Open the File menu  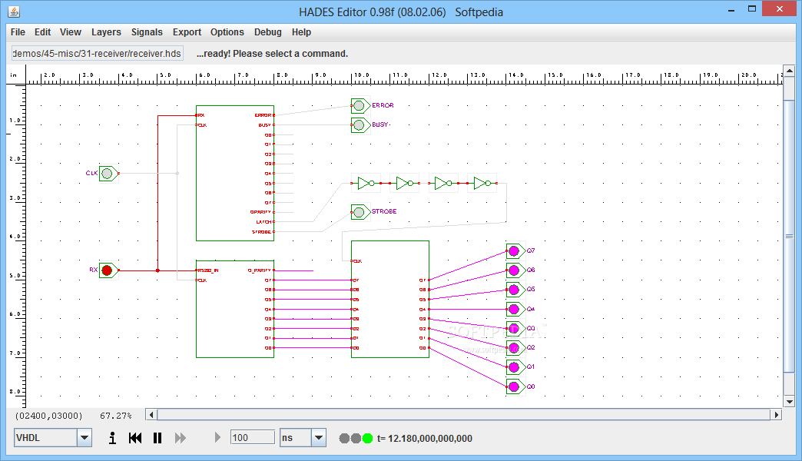pyautogui.click(x=18, y=32)
